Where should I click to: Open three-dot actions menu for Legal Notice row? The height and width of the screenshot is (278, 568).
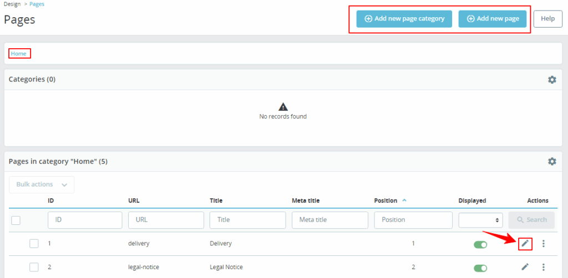(544, 267)
